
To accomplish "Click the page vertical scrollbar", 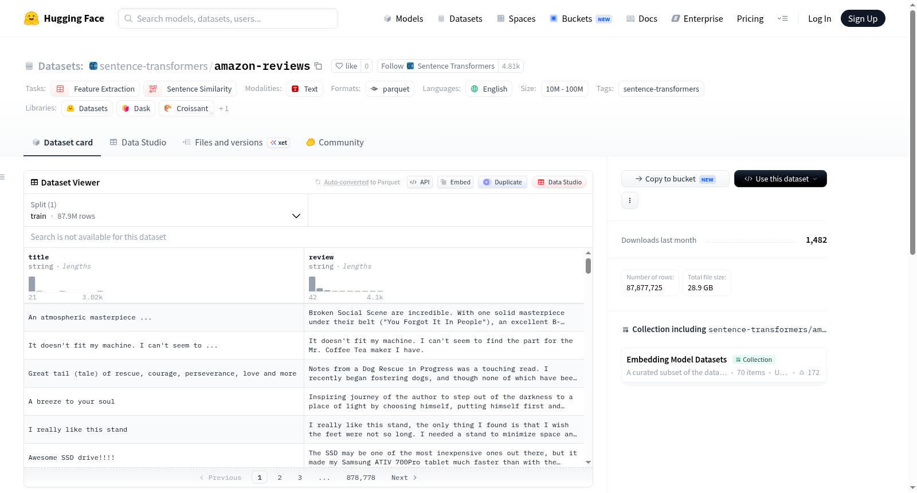I will [912, 132].
